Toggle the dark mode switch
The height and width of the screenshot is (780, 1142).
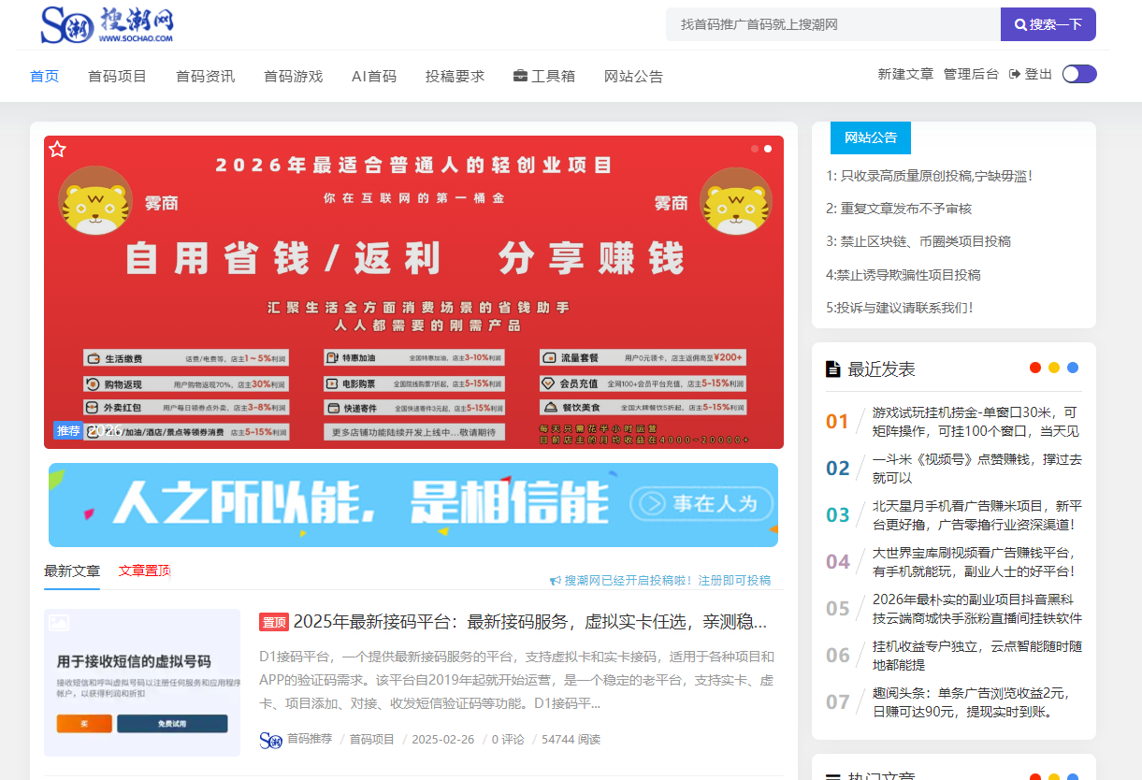[x=1079, y=74]
